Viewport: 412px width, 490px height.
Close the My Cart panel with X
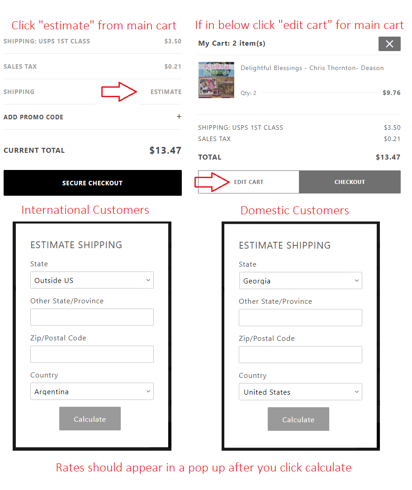[x=389, y=44]
